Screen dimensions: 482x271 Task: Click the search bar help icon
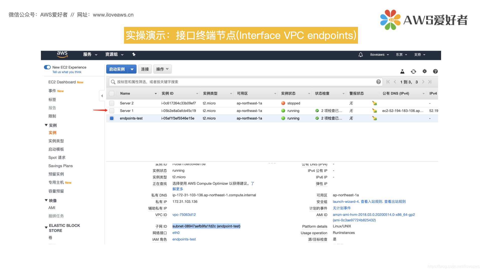tap(379, 82)
